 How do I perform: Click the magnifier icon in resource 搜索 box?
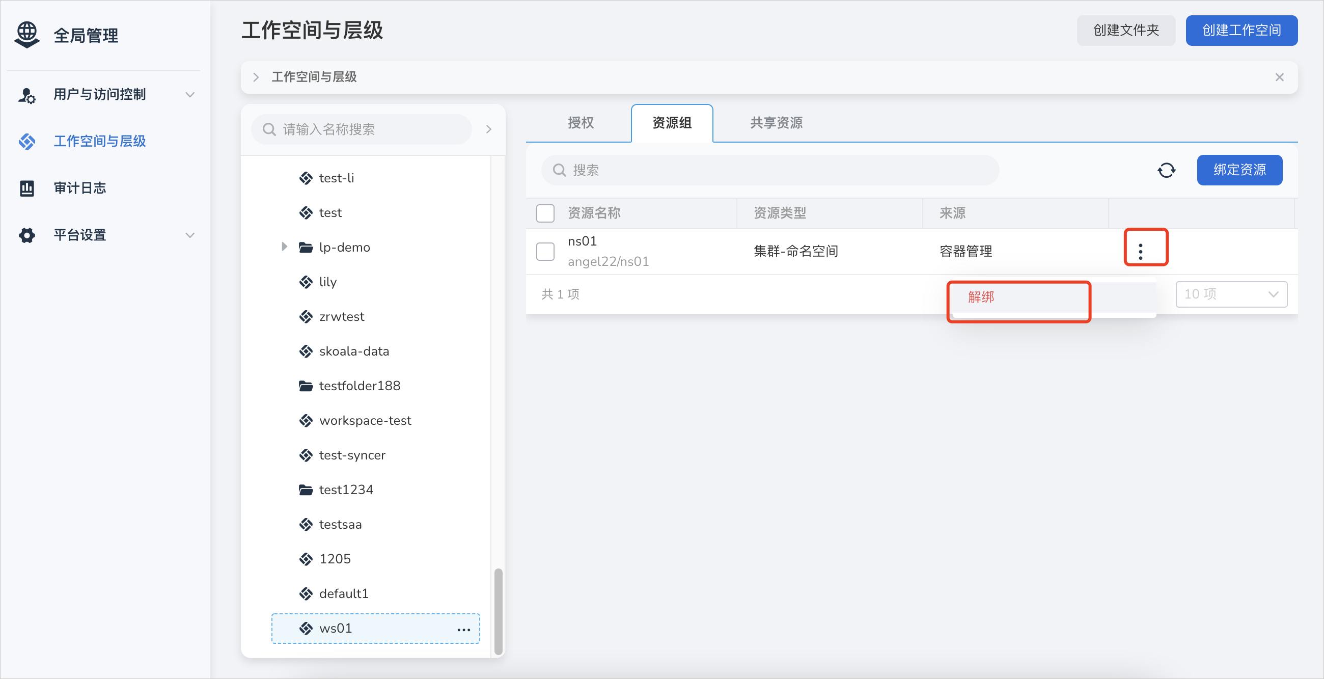point(559,170)
